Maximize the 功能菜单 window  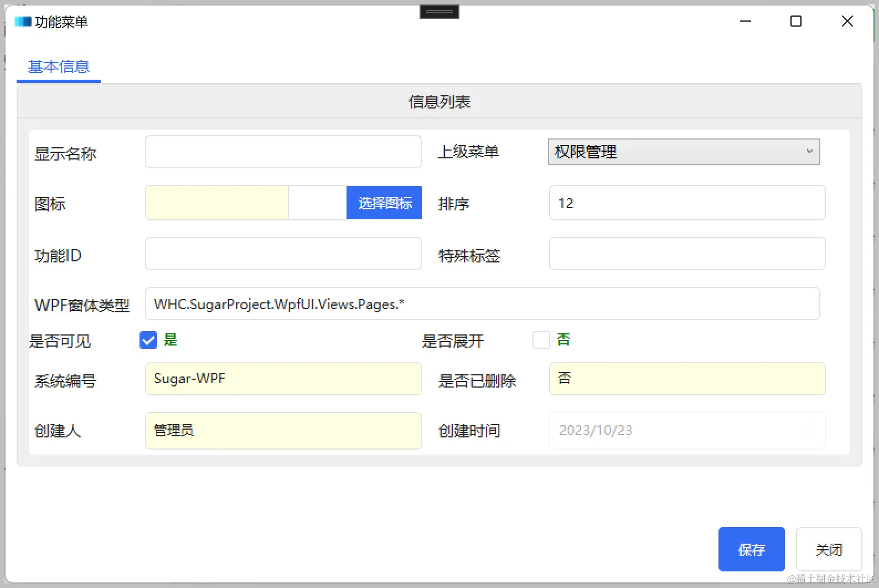(x=796, y=21)
